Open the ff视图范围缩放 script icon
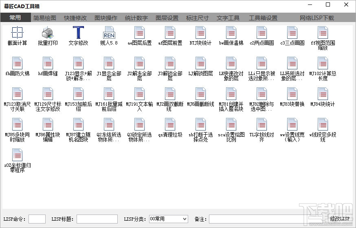The image size is (356, 228). [x=323, y=33]
